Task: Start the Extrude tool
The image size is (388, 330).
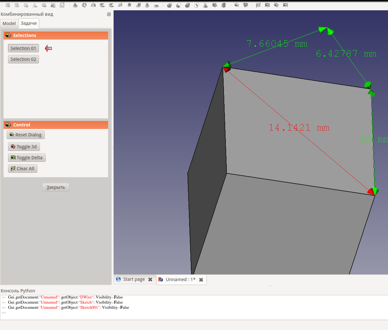Action: pos(75,5)
